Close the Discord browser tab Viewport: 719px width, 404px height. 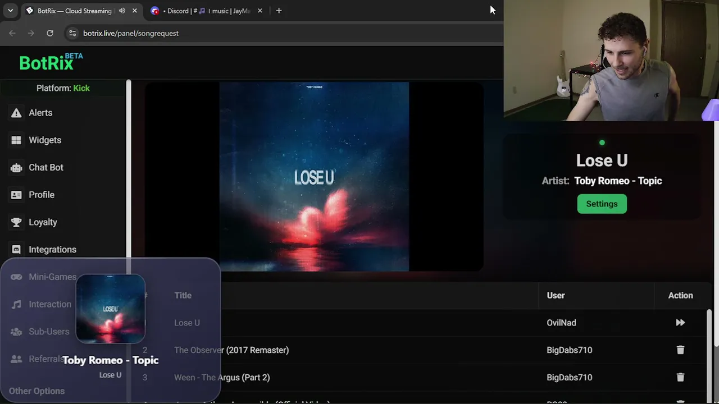point(260,11)
